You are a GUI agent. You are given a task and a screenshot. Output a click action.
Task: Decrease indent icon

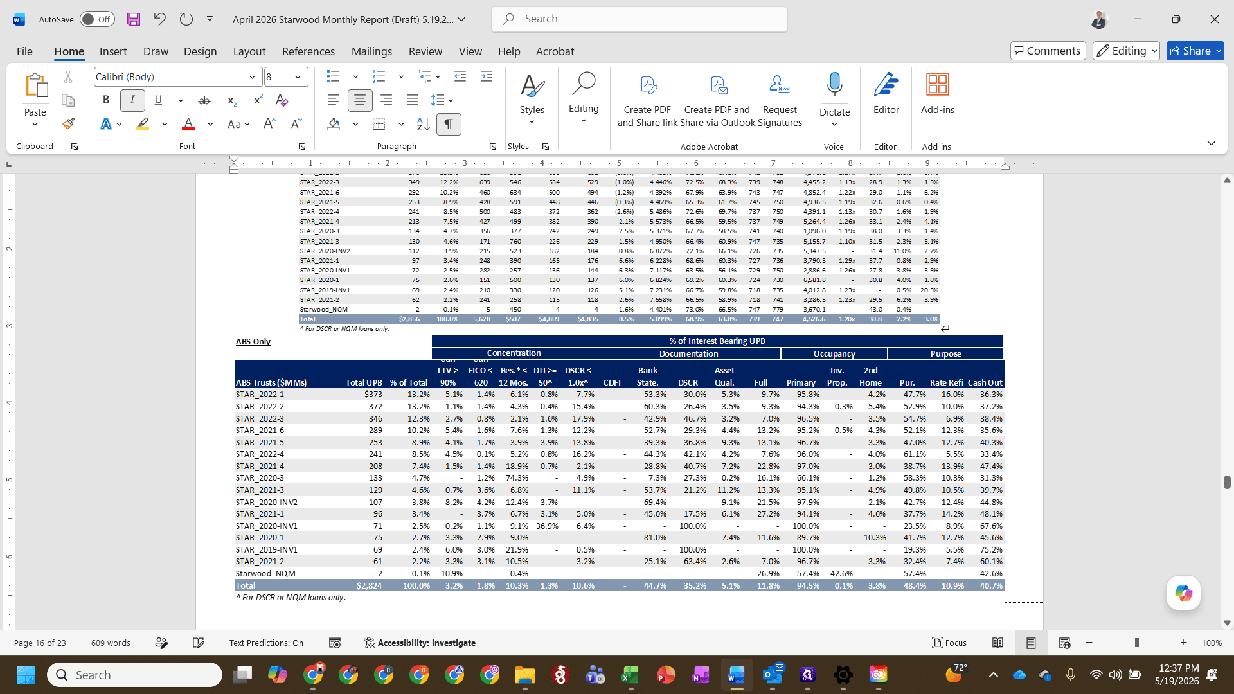(460, 76)
